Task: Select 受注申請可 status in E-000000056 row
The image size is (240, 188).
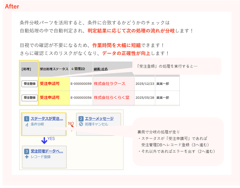Action: click(x=50, y=98)
